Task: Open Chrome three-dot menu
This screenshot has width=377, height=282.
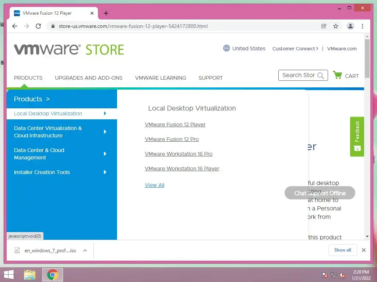Action: tap(362, 26)
